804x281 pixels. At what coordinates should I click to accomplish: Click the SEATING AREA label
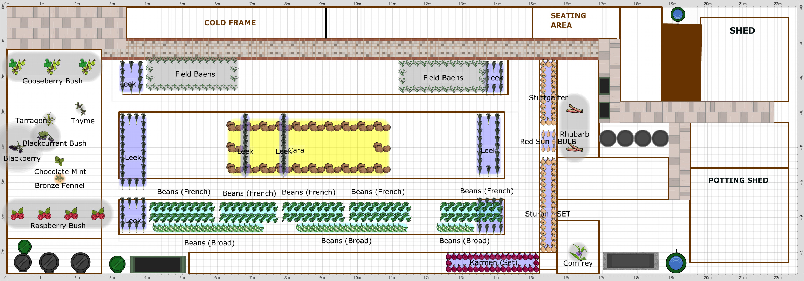568,20
